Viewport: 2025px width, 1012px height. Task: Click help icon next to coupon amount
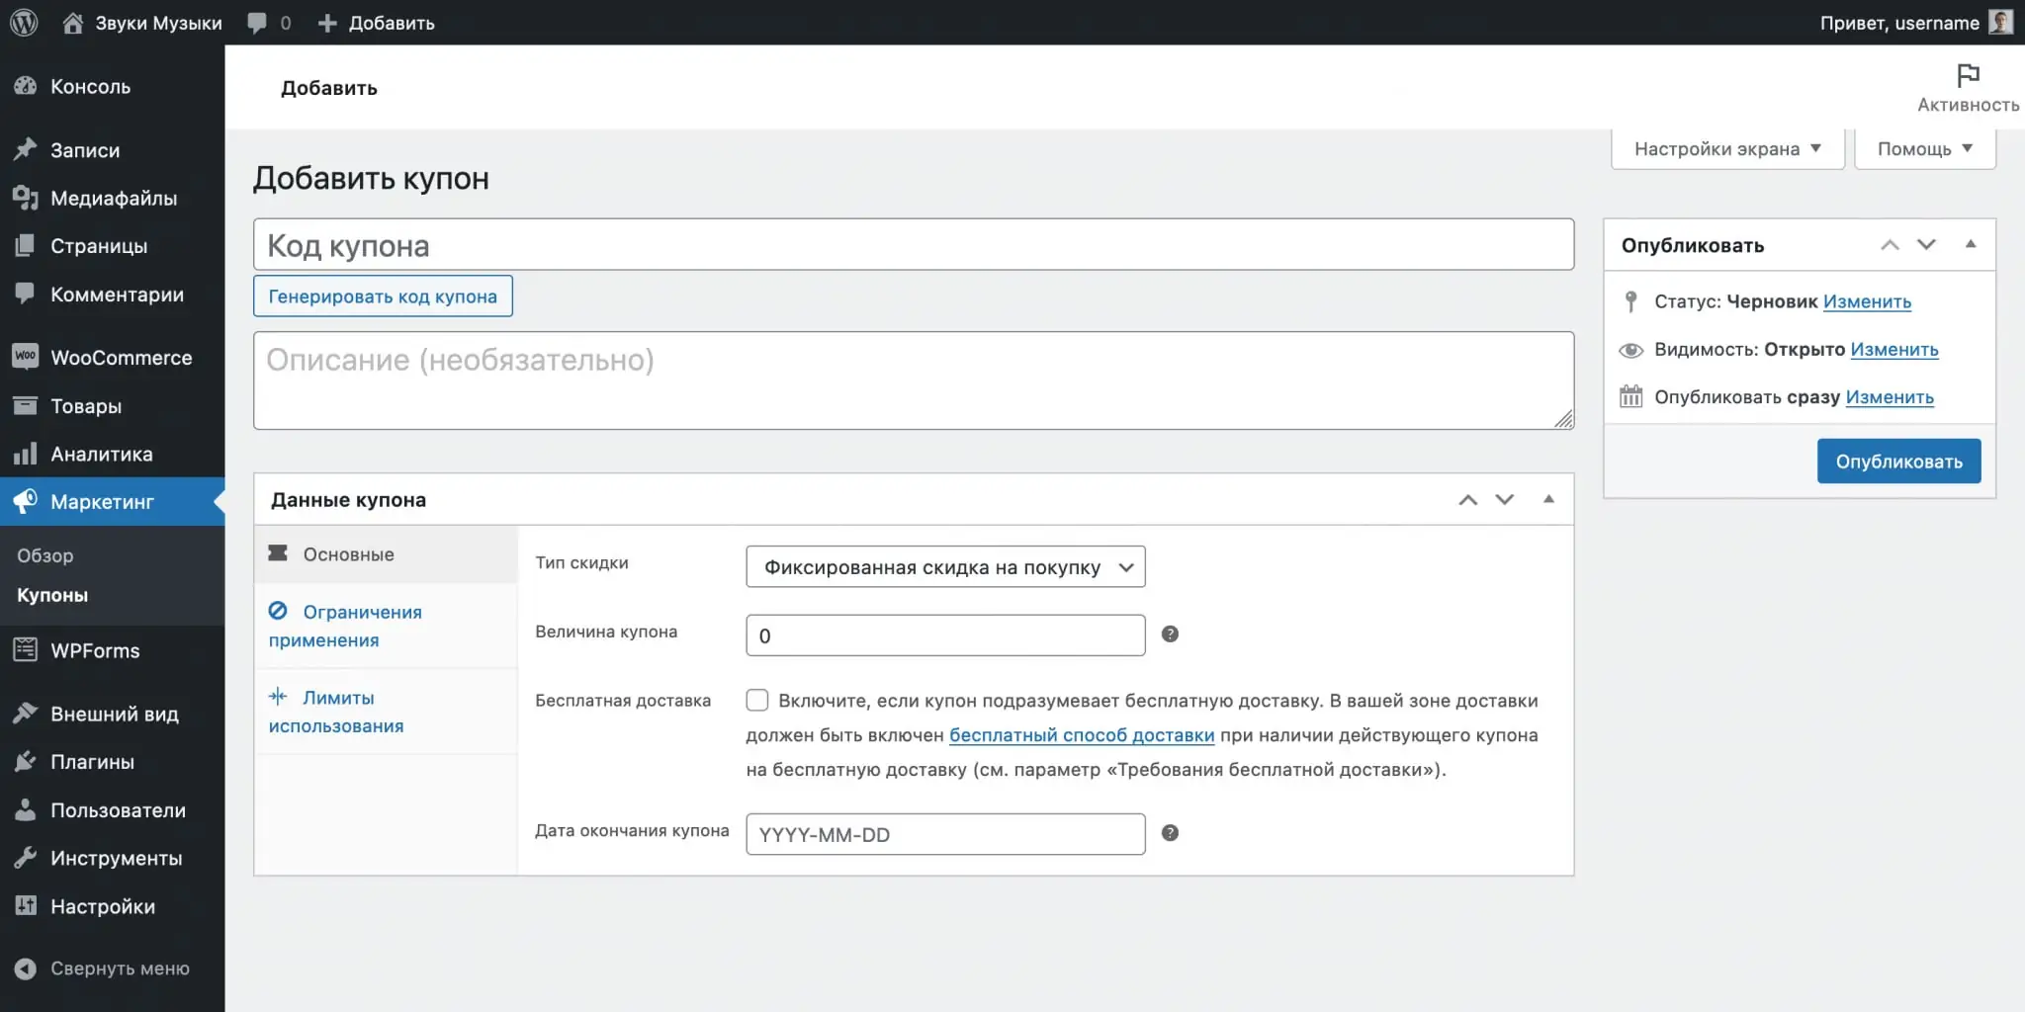(1170, 634)
